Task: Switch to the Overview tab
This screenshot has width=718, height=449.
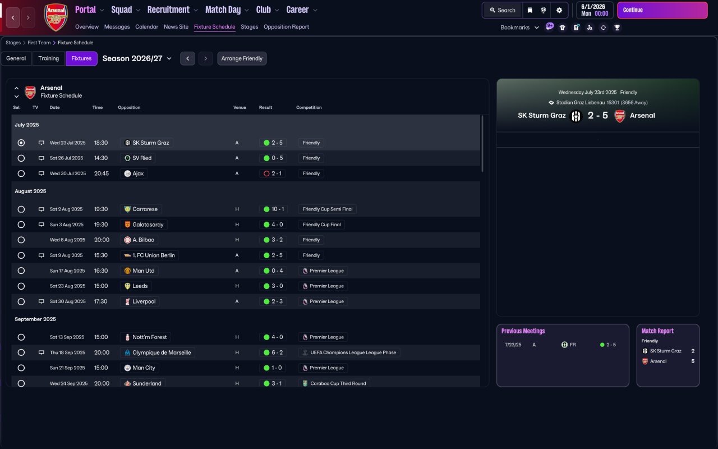Action: tap(87, 27)
